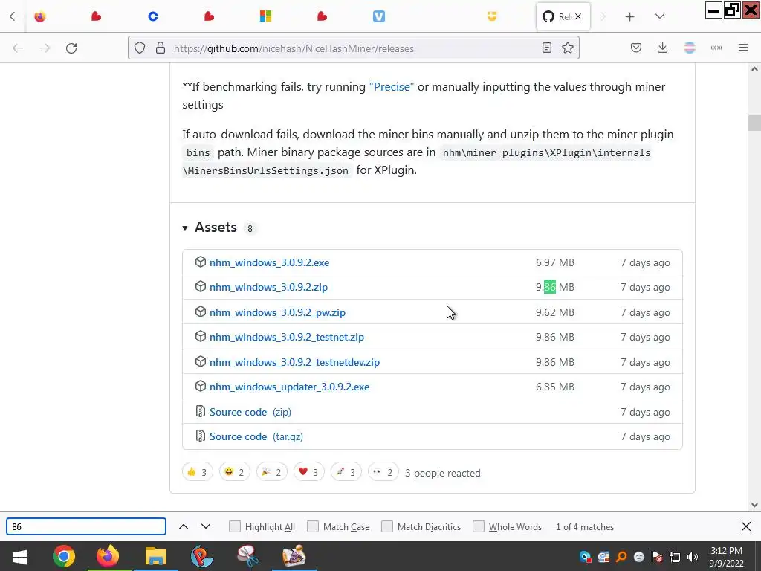Enable the Whole Words checkbox
The height and width of the screenshot is (571, 761).
click(479, 526)
